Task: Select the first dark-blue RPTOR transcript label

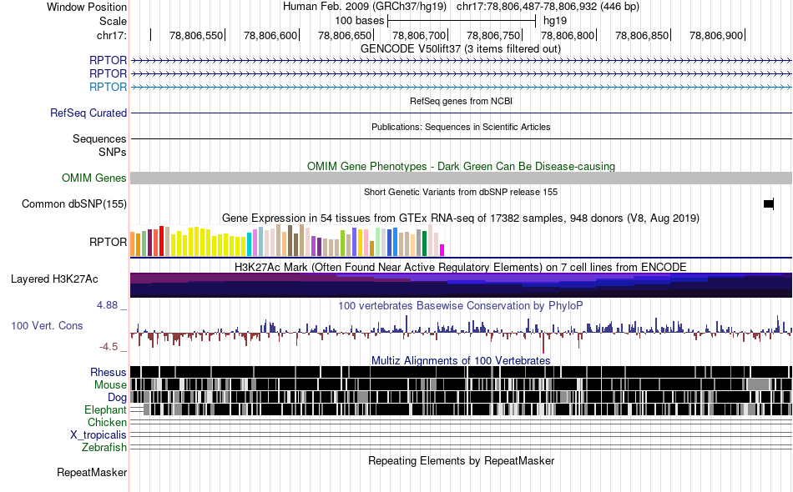Action: 108,60
